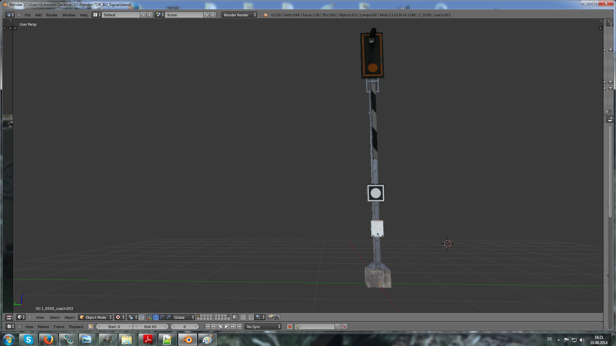Click the OpenGL render animation clapper icon
The image size is (616, 346).
pos(277,317)
